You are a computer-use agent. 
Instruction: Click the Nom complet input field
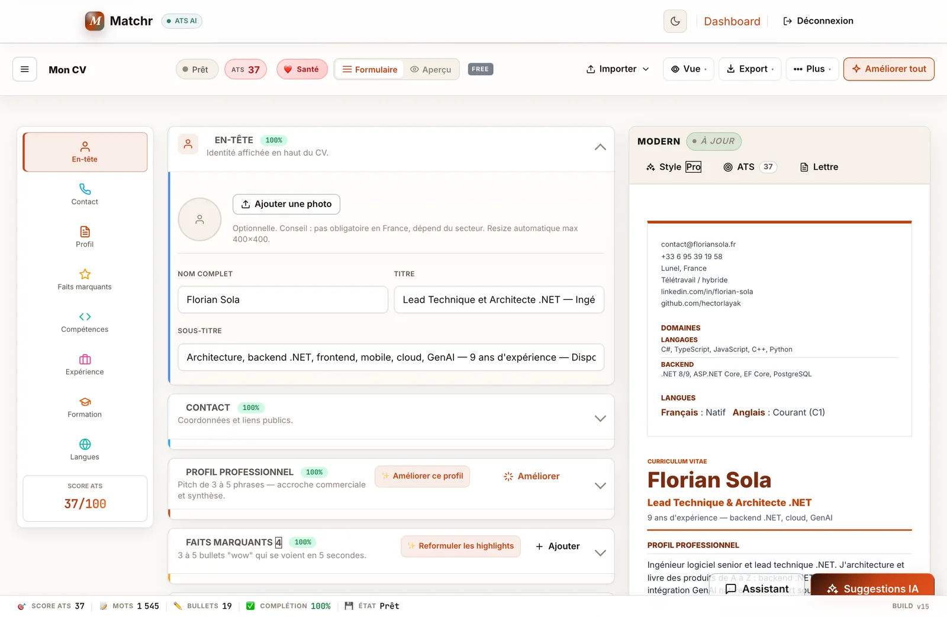pyautogui.click(x=283, y=300)
